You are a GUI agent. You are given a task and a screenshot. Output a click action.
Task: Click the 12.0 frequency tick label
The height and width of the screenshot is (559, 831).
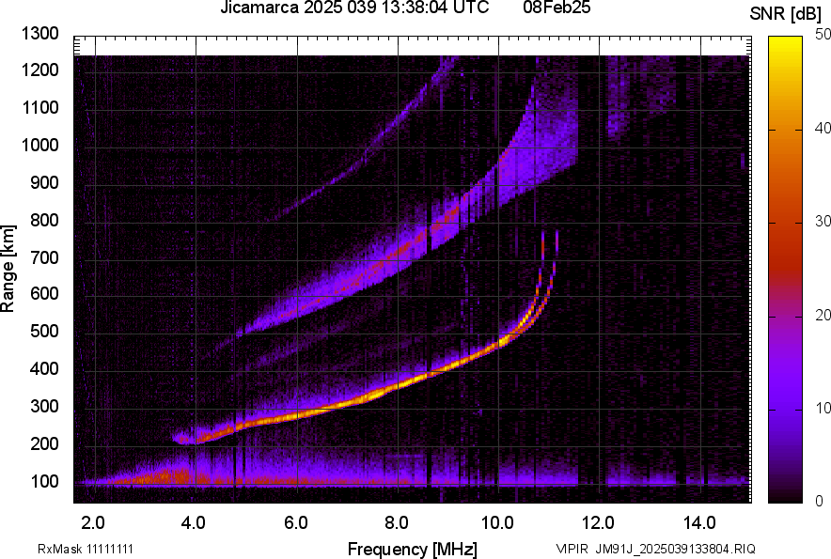click(x=598, y=523)
